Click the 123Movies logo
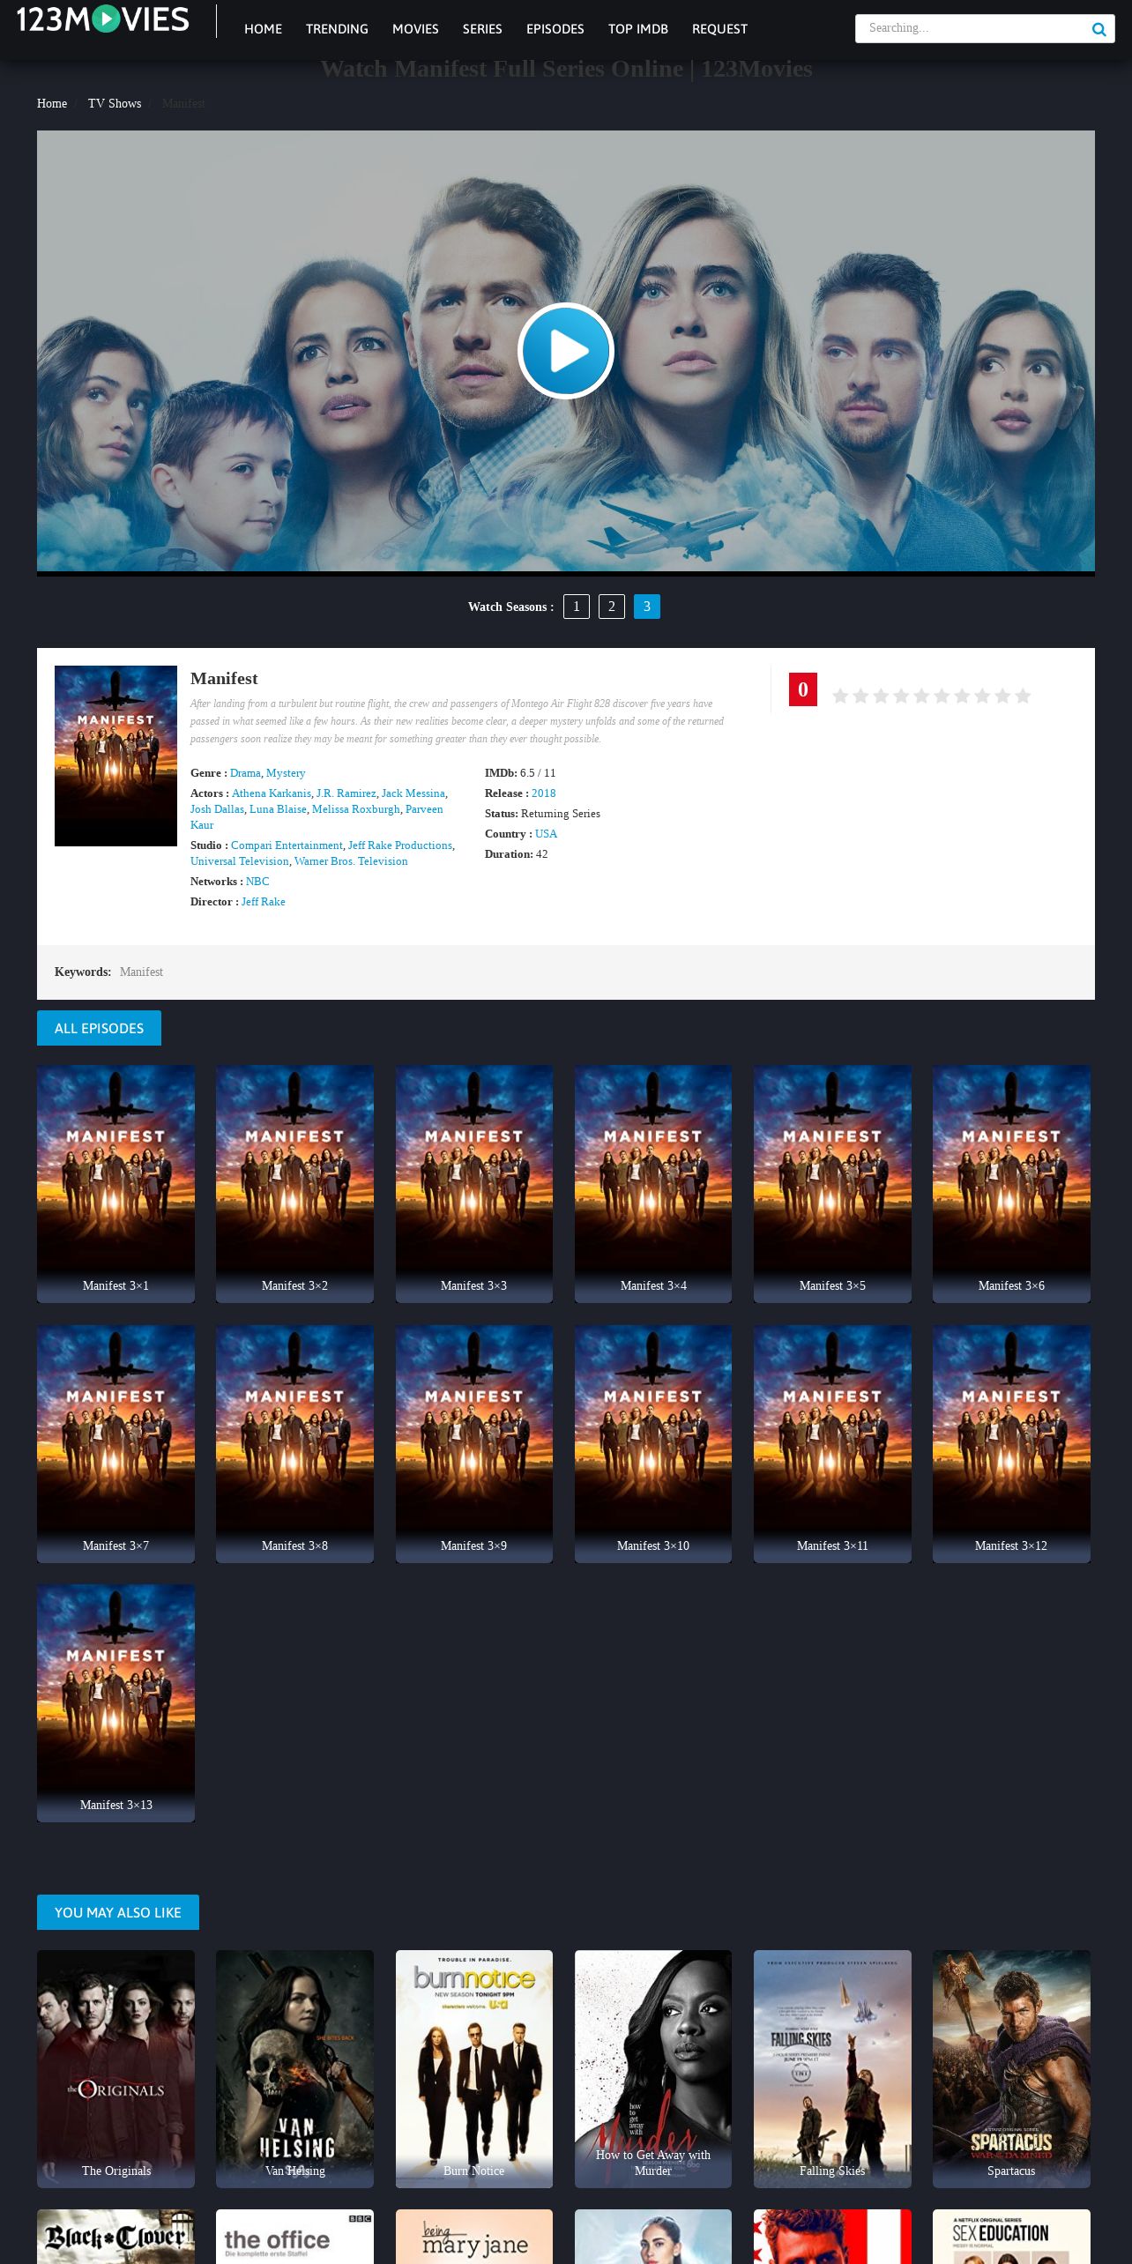The width and height of the screenshot is (1132, 2264). (102, 19)
